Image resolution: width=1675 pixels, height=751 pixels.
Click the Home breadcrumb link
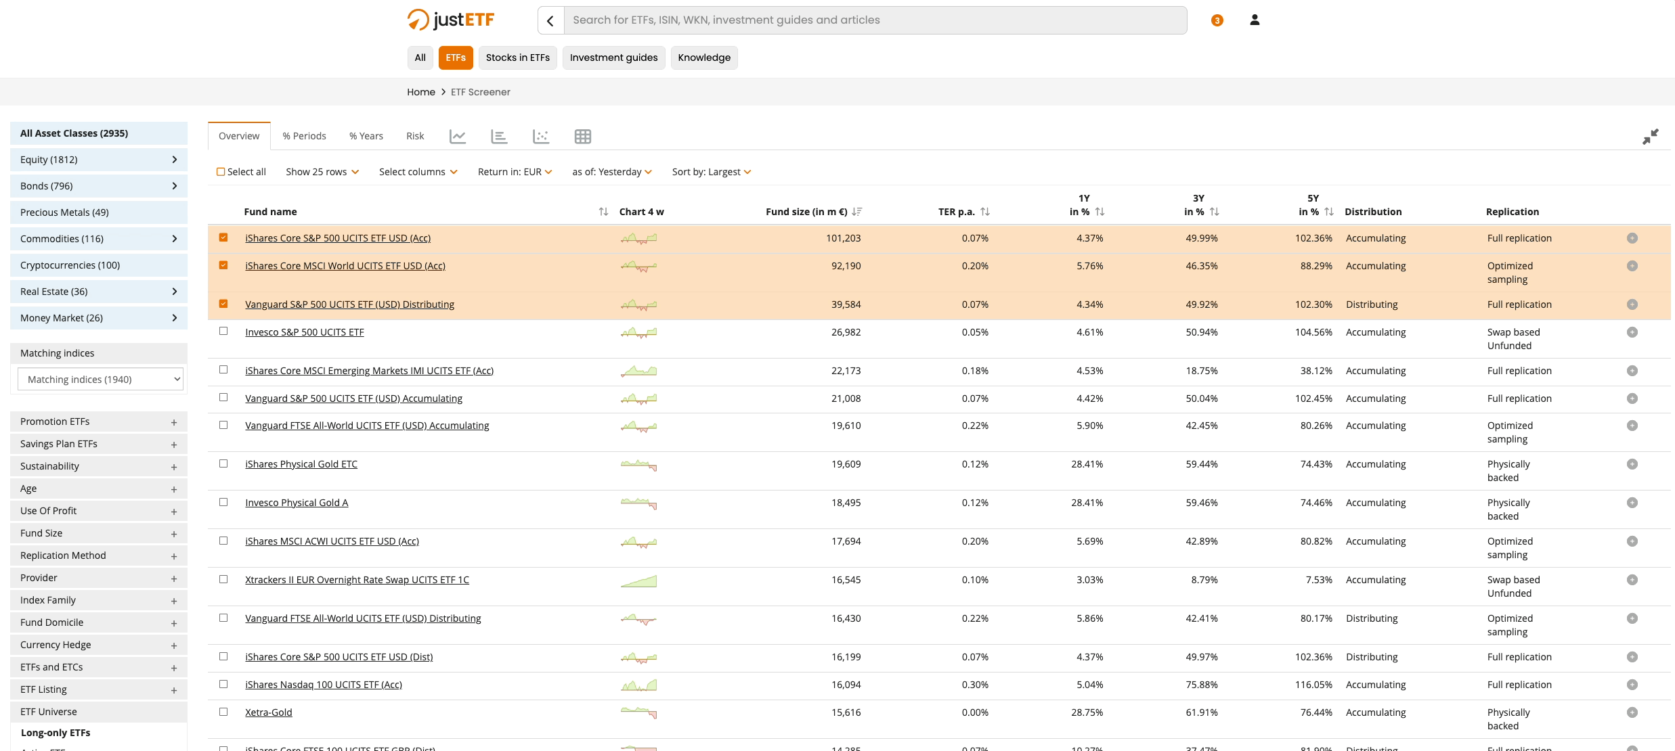coord(420,92)
